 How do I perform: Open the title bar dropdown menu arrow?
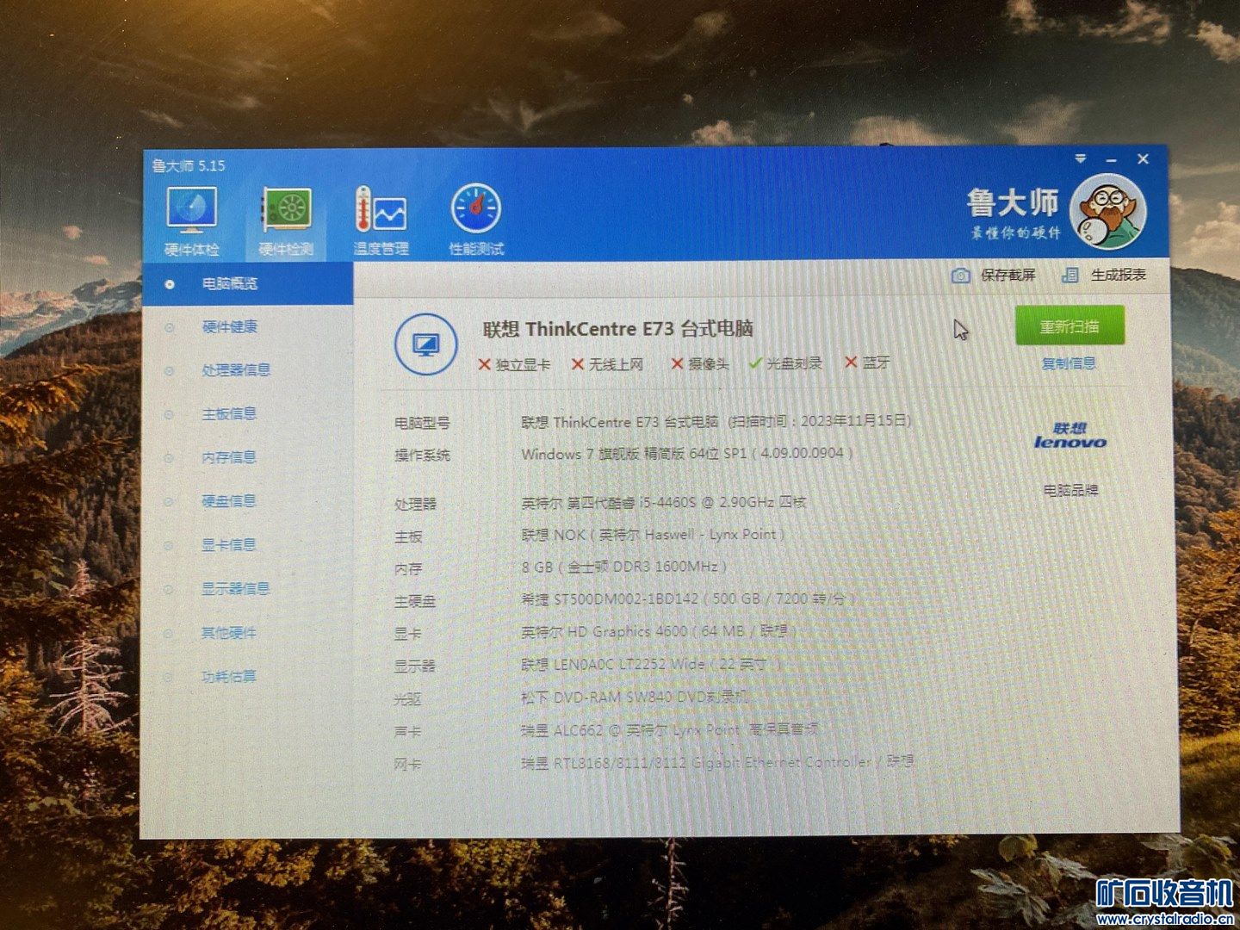(1081, 159)
